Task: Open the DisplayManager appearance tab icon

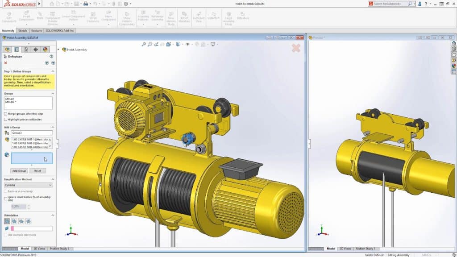Action: 45,50
